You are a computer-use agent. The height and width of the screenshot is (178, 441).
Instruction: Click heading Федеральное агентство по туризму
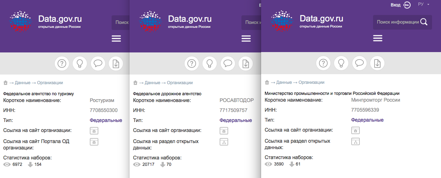click(39, 94)
